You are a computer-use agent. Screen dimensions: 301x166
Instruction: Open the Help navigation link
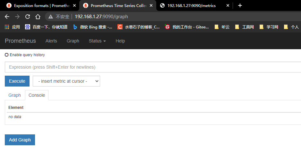(x=120, y=41)
